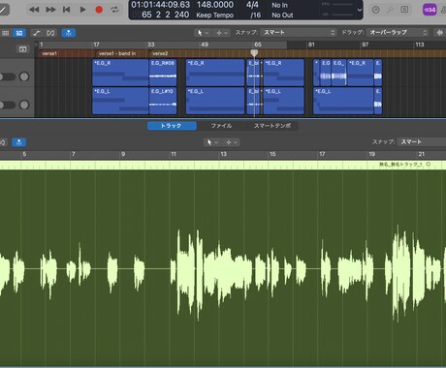Select the E.G_L#10 region
446x368 pixels.
point(163,101)
